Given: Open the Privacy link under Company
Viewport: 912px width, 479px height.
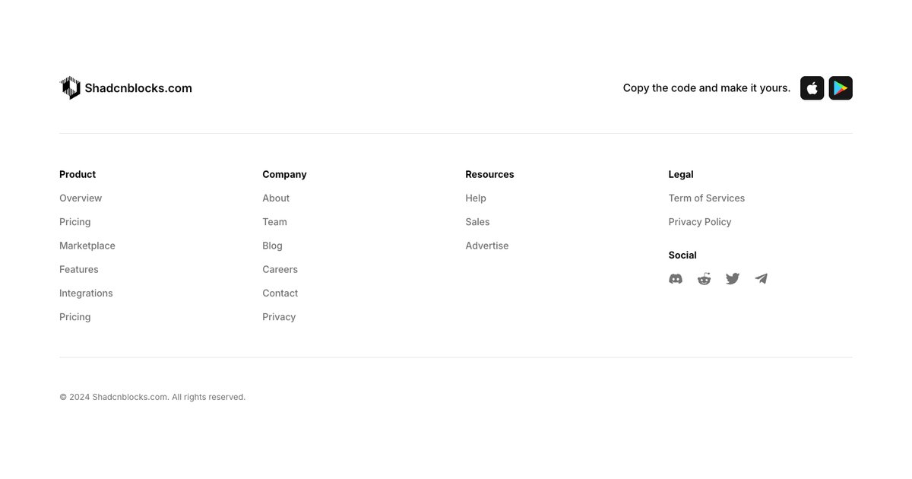Looking at the screenshot, I should coord(279,317).
